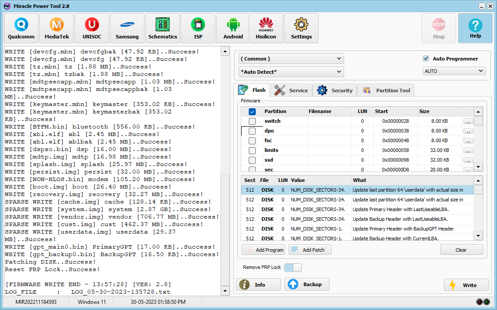Click the What column header
The width and height of the screenshot is (497, 310).
412,180
